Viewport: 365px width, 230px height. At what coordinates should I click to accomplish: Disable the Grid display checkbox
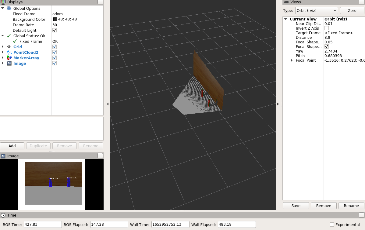coord(54,47)
